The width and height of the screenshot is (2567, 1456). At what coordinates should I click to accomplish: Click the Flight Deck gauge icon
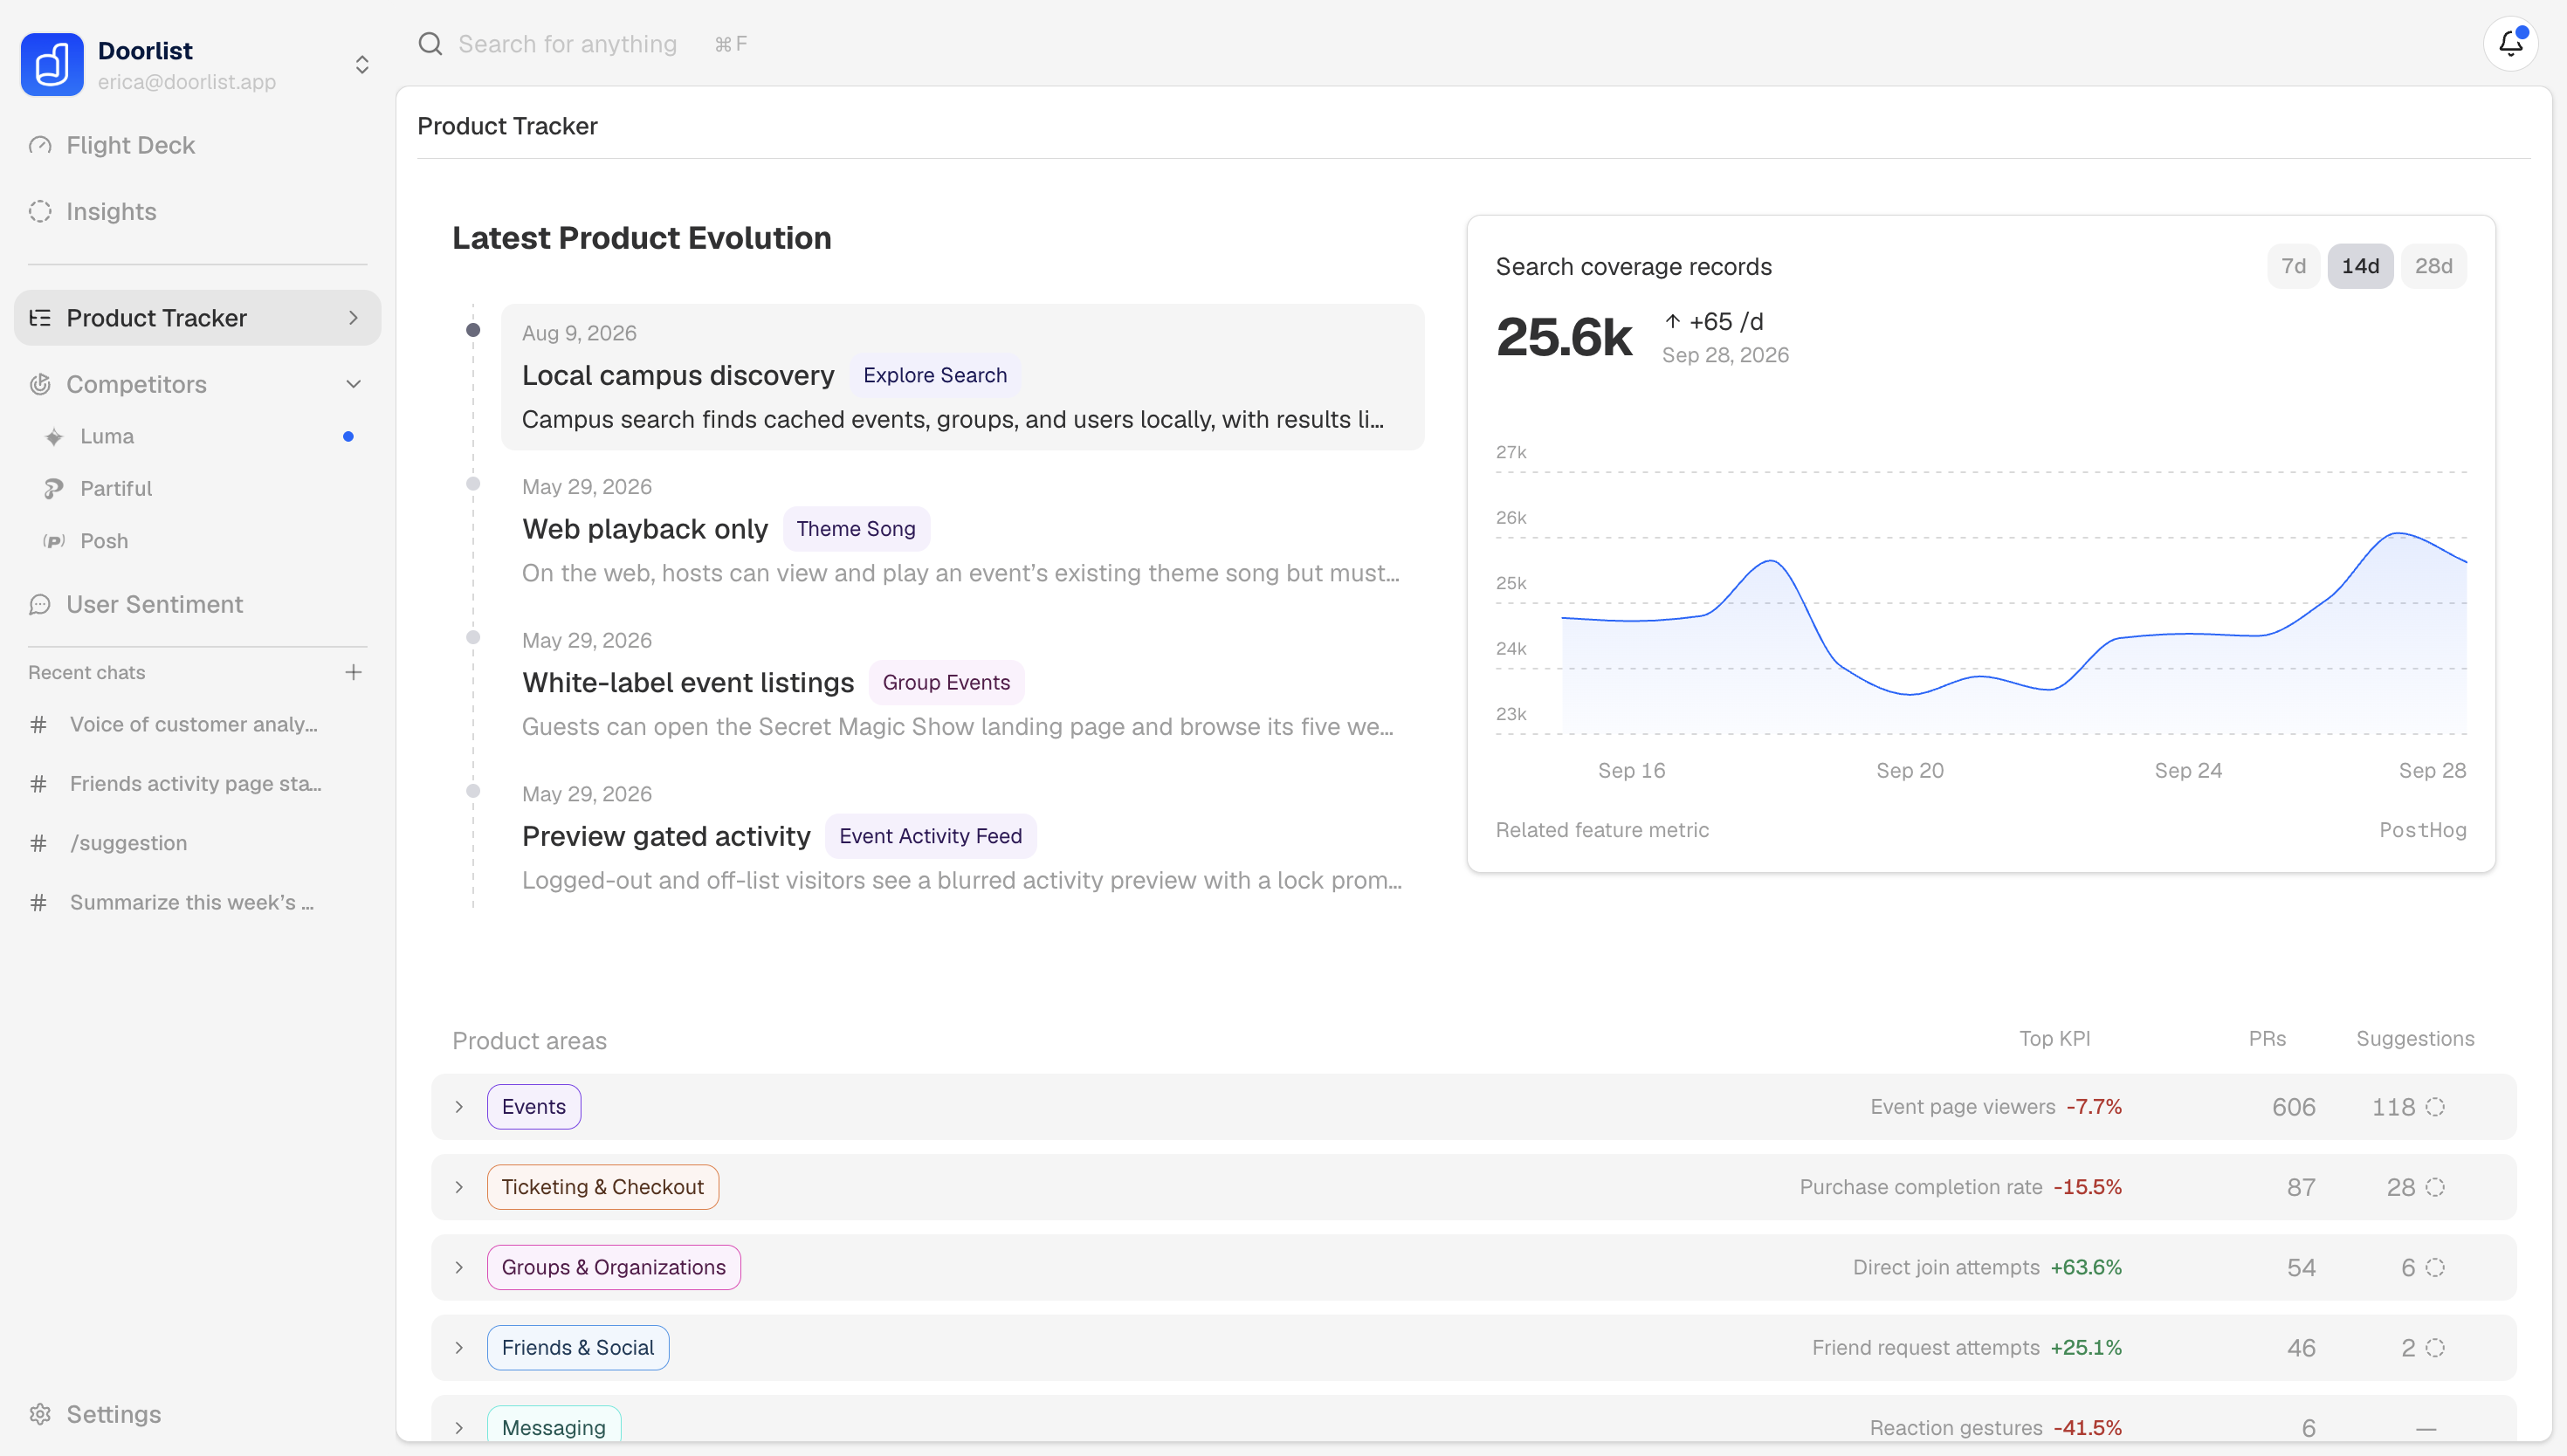pyautogui.click(x=40, y=145)
